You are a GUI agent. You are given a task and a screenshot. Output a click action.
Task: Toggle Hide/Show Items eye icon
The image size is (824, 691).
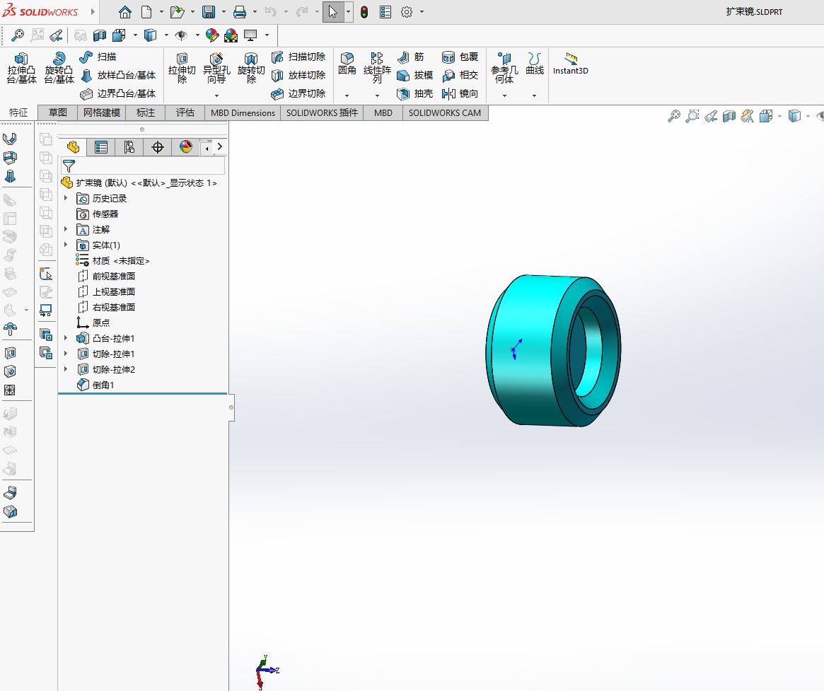point(181,35)
